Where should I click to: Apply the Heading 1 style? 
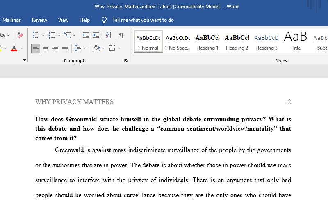[207, 41]
